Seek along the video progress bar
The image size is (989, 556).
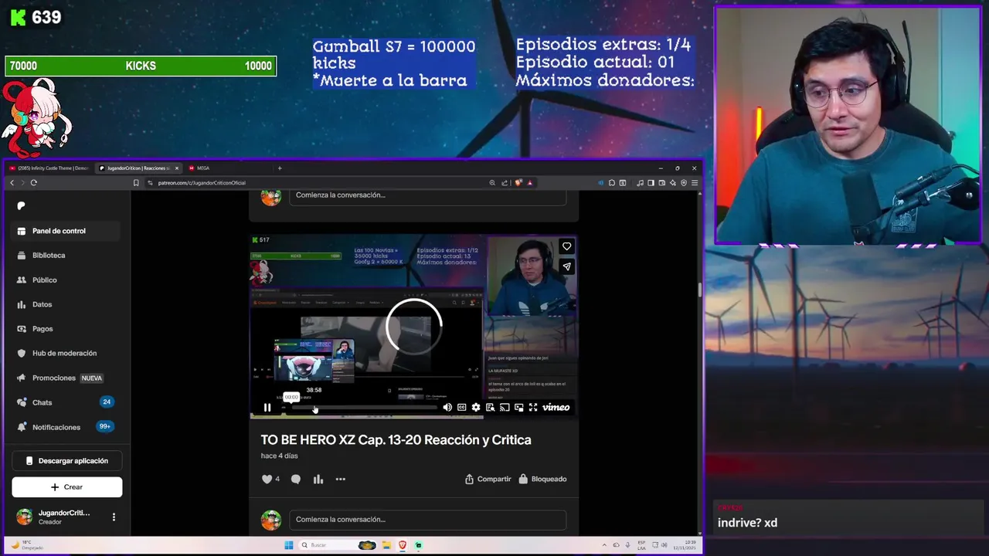point(363,408)
